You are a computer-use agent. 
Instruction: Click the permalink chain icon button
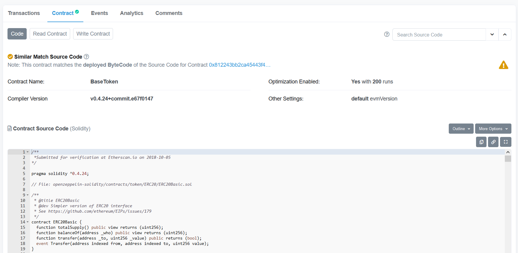(x=493, y=142)
